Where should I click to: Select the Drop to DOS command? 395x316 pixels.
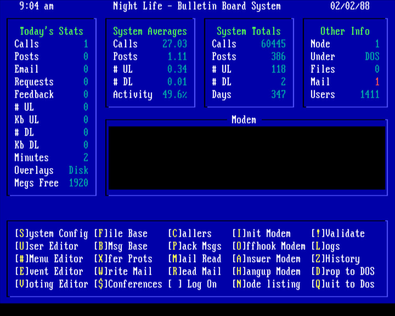[x=343, y=271]
